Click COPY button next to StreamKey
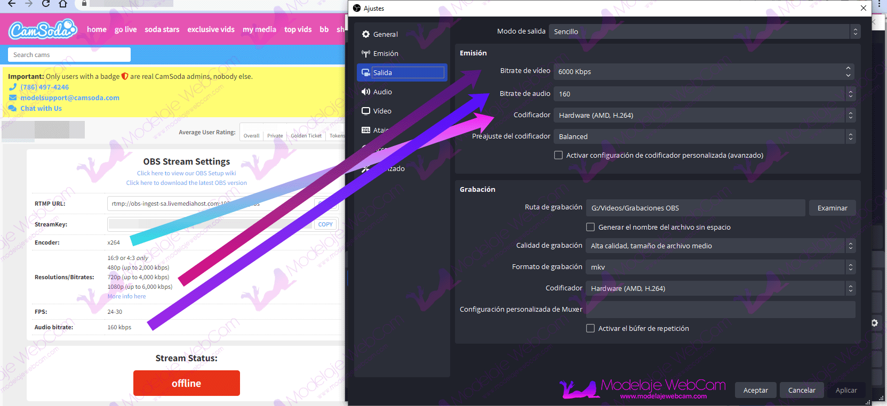This screenshot has height=406, width=887. pyautogui.click(x=325, y=224)
